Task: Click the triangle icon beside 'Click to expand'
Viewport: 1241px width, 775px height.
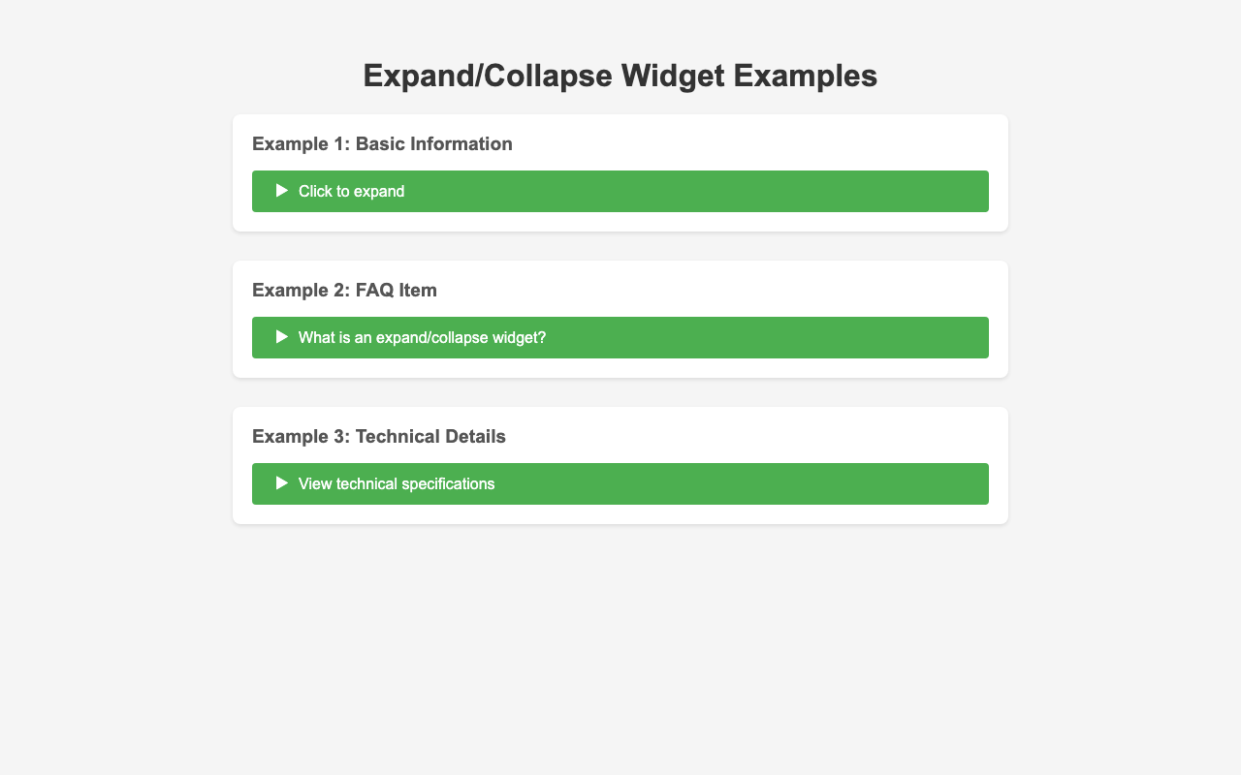Action: point(282,191)
